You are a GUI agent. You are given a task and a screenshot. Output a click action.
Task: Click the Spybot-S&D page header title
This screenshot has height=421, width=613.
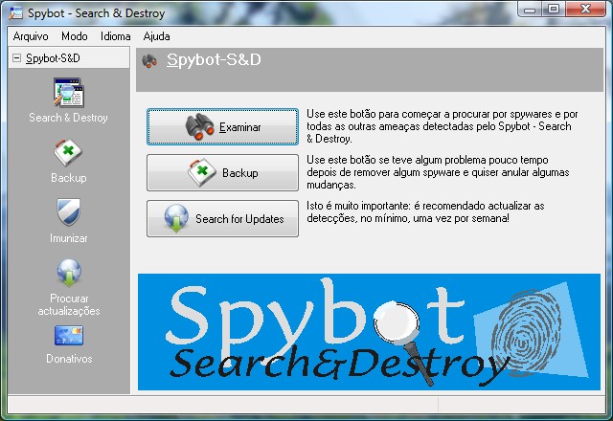tap(214, 59)
